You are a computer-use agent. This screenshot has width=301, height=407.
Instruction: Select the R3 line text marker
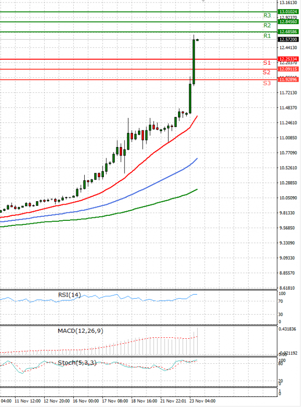click(x=267, y=16)
